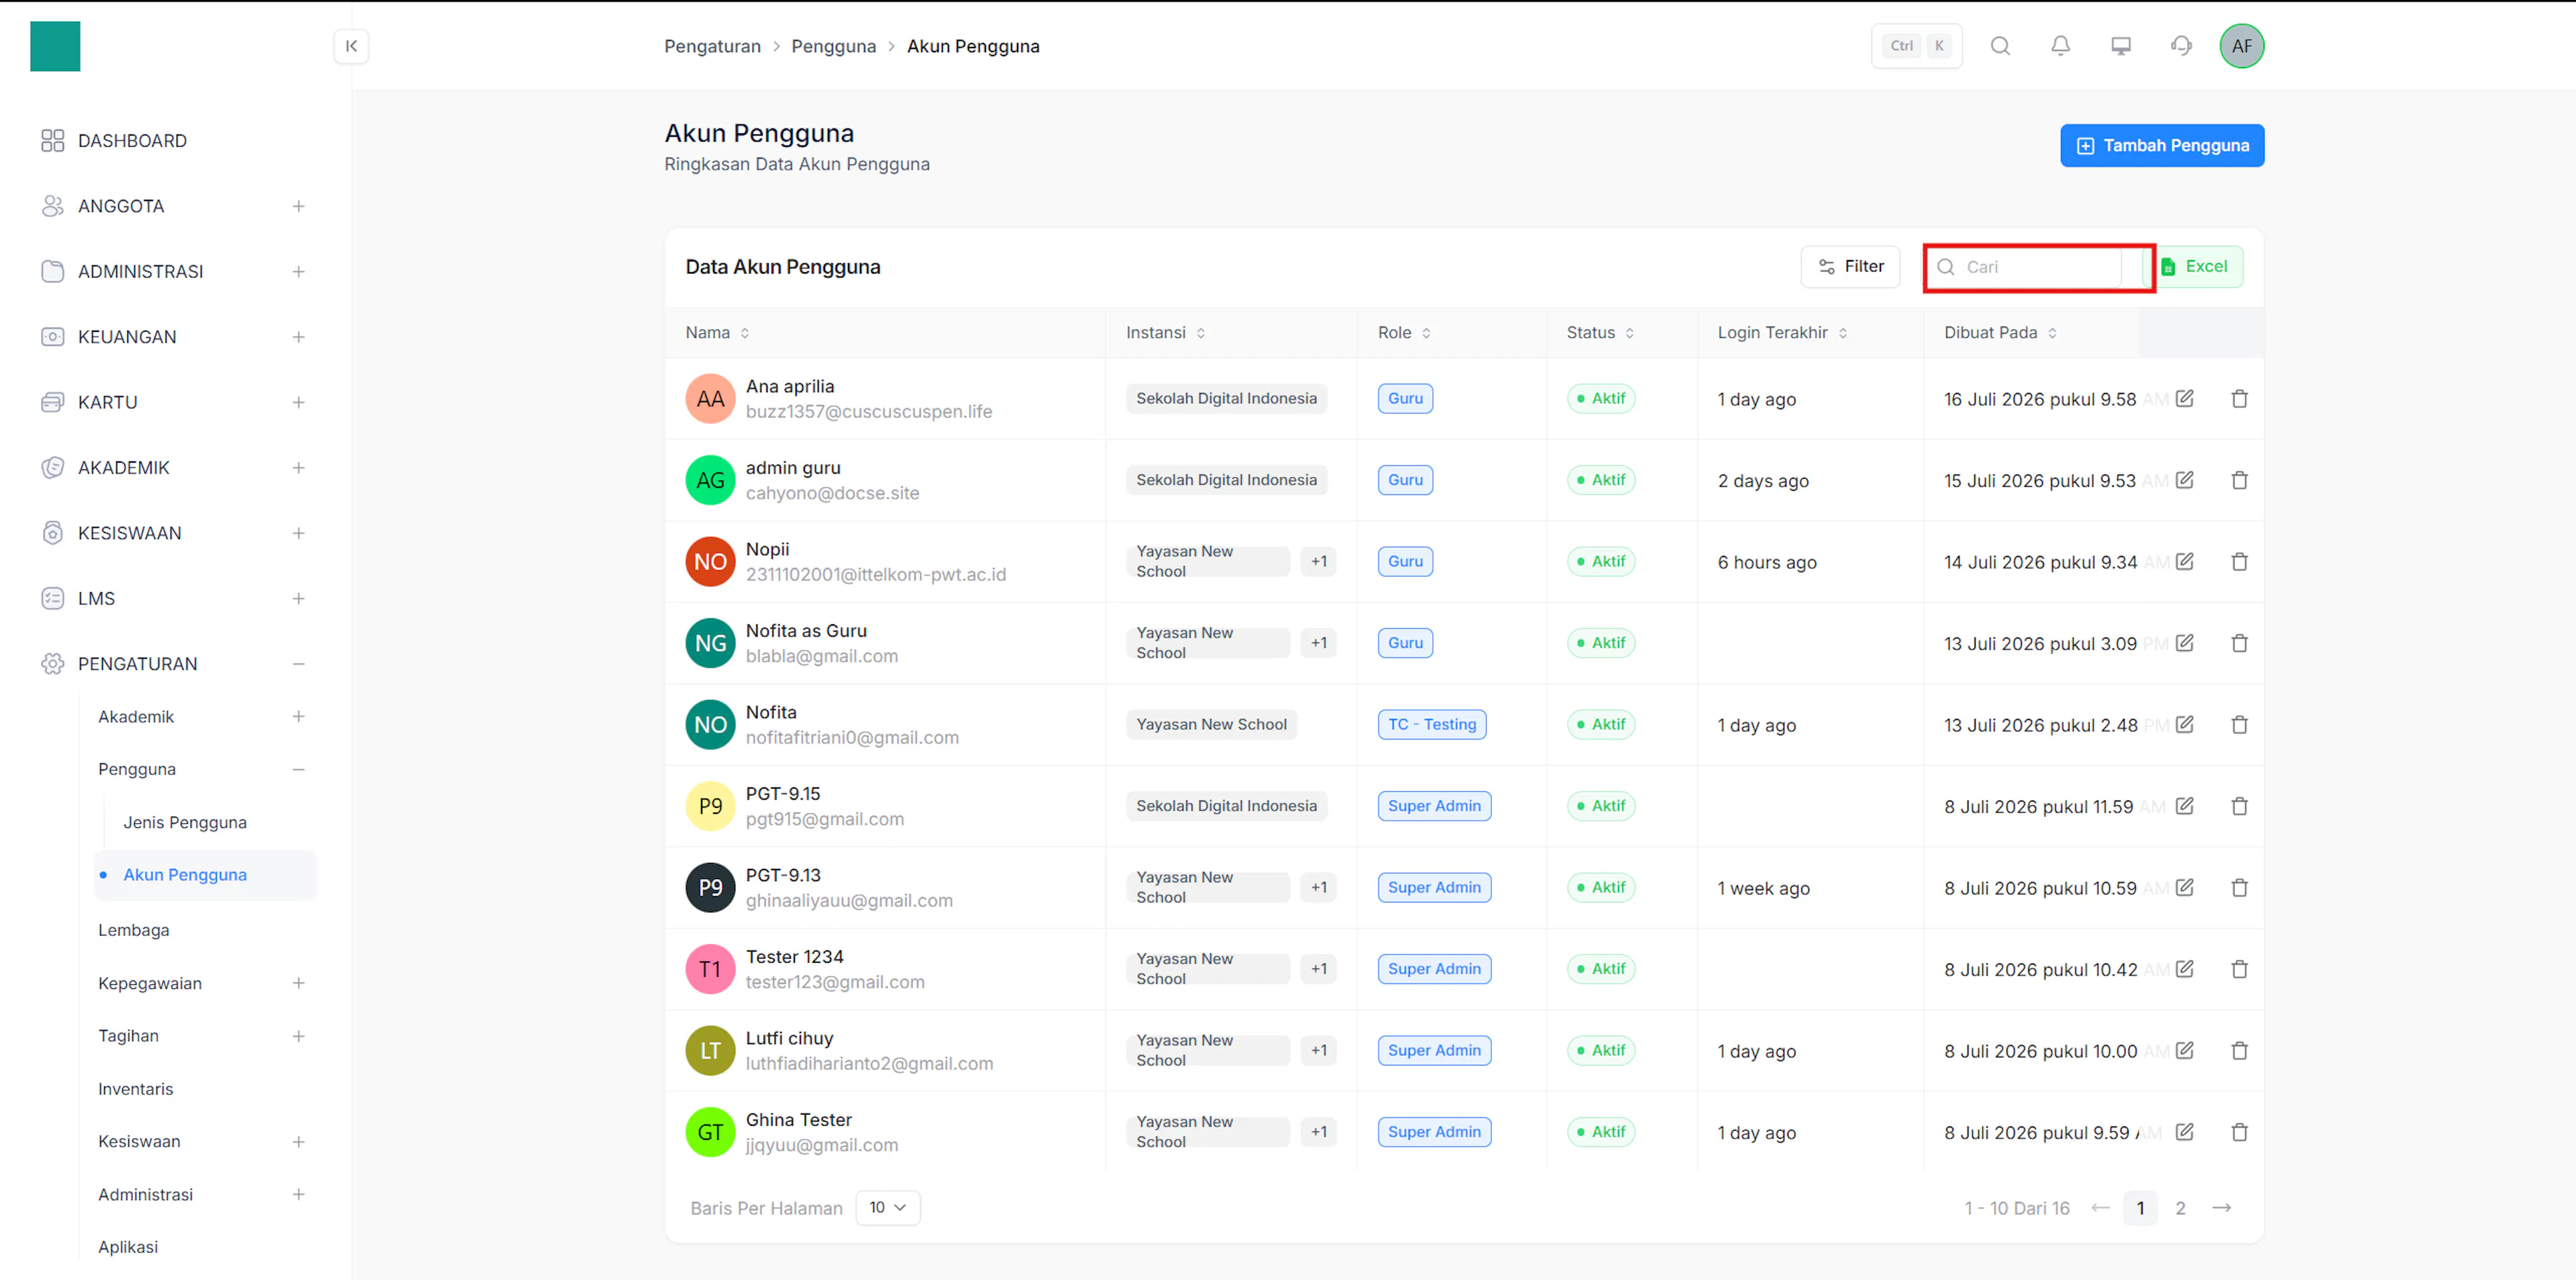
Task: Click the Cari search input field
Action: (x=2037, y=267)
